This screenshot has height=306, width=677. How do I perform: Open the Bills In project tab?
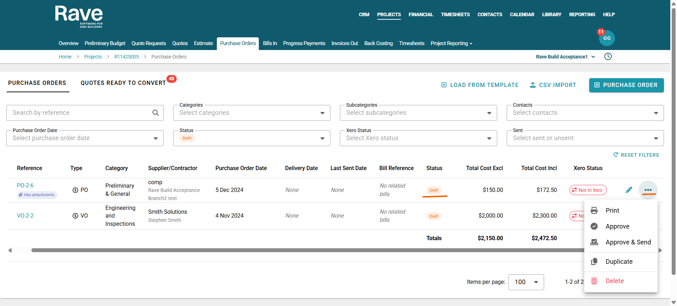tap(270, 43)
